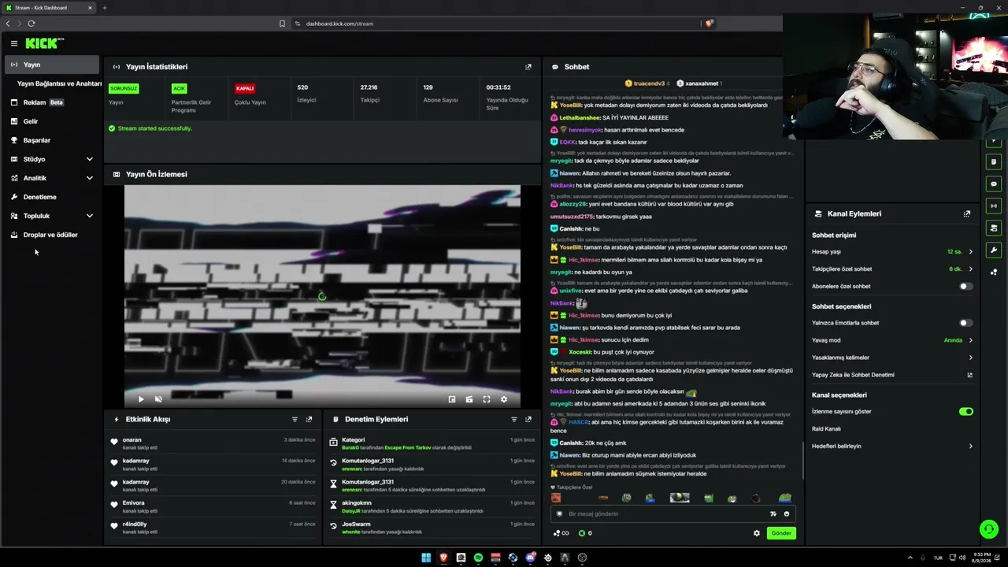1008x567 pixels.
Task: Open Spotify from the taskbar
Action: (x=478, y=558)
